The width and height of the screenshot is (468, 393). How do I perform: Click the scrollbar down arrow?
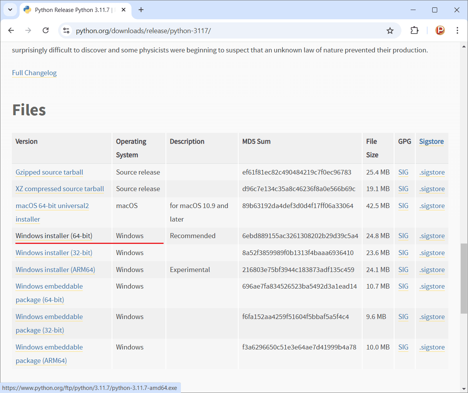tap(464, 388)
